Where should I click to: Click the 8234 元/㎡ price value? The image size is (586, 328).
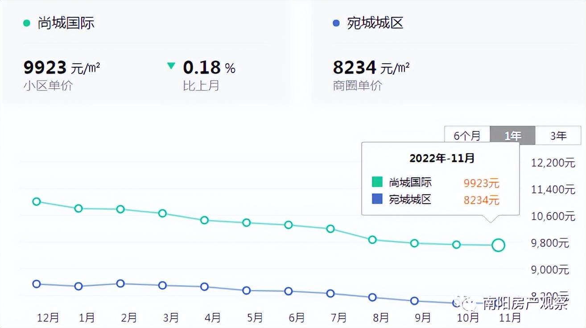pyautogui.click(x=371, y=68)
